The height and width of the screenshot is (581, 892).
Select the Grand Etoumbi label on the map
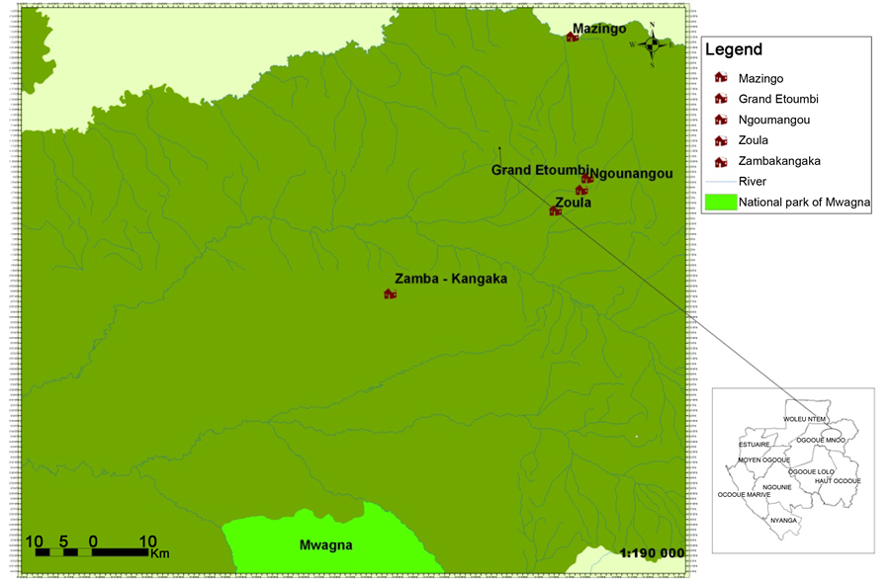540,170
